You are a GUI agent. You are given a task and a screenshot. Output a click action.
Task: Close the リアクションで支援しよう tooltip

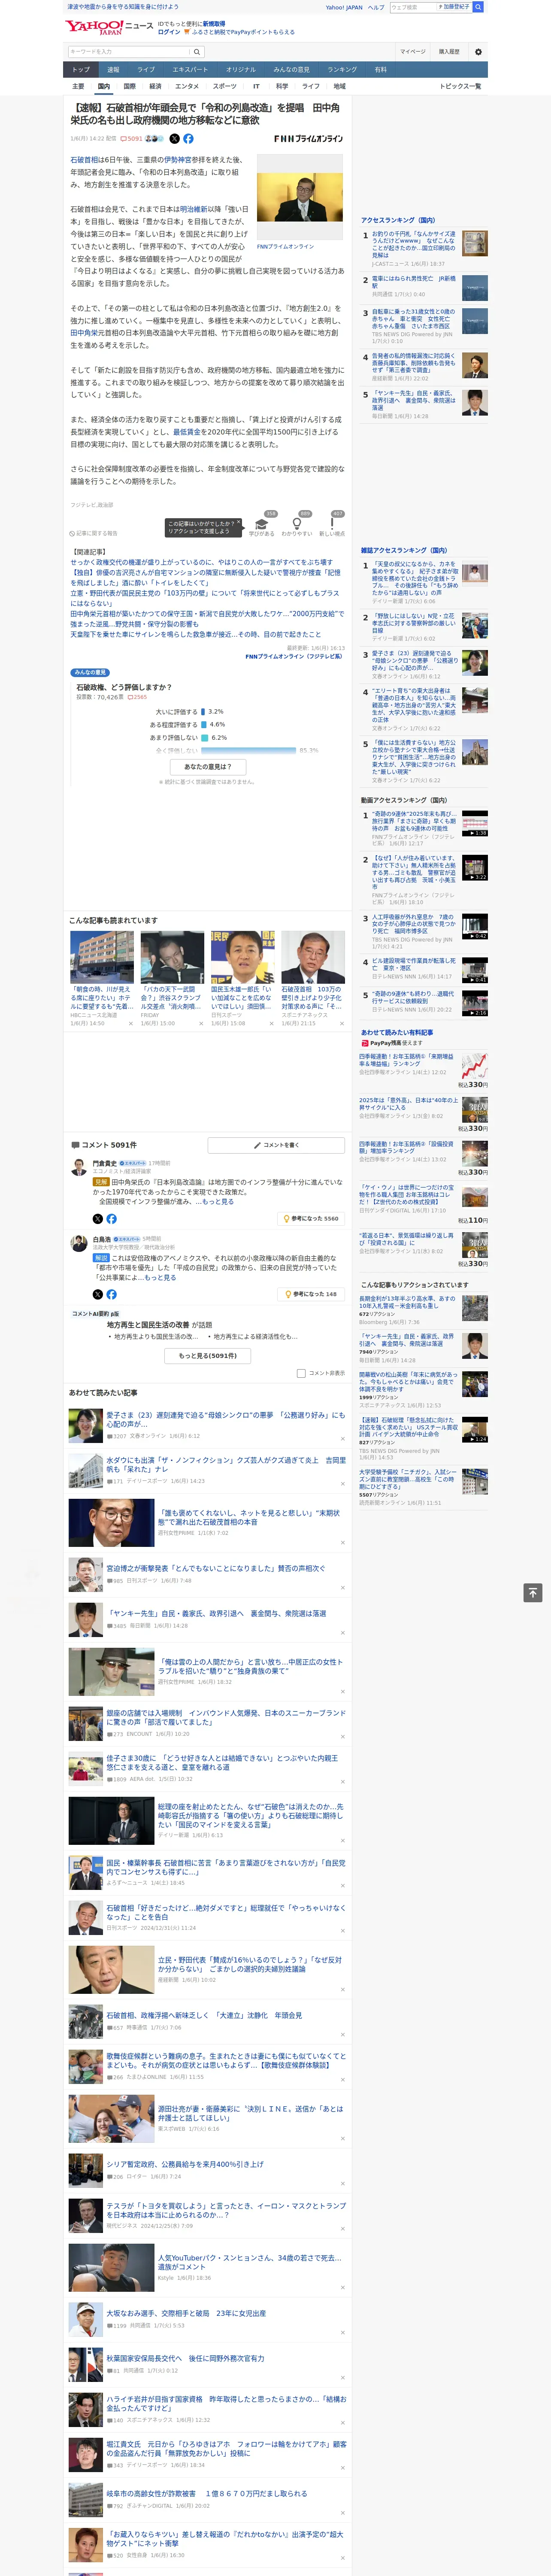pos(239,523)
